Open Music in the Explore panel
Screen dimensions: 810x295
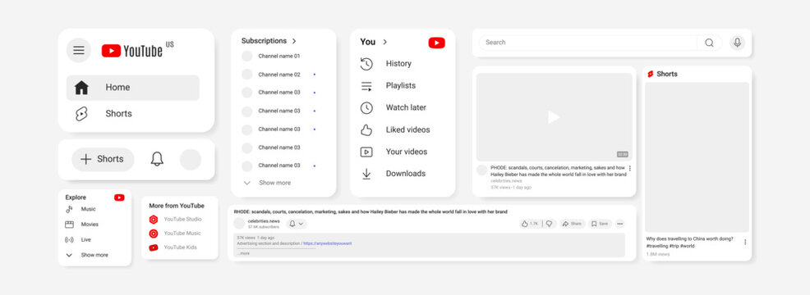pos(81,210)
